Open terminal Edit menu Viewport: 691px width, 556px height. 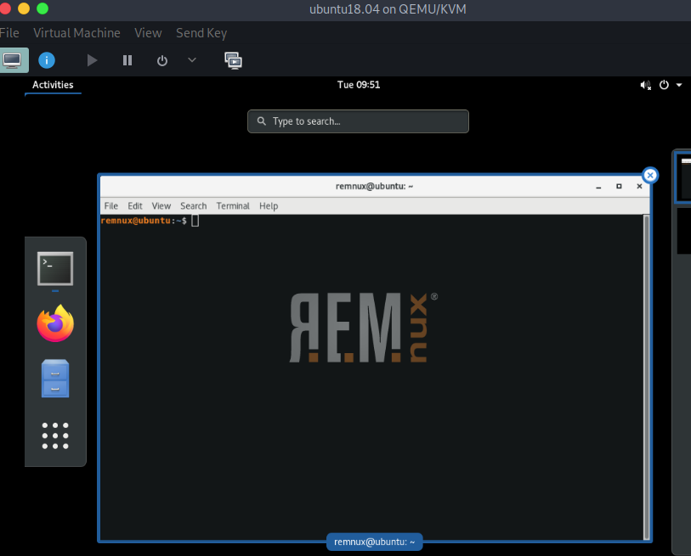coord(135,206)
